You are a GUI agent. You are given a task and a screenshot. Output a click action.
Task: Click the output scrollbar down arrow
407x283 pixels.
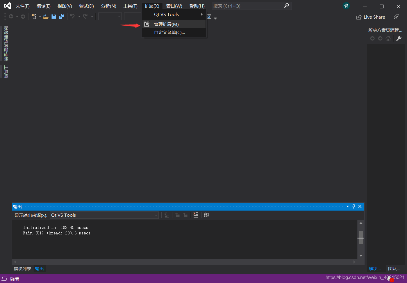(x=361, y=256)
